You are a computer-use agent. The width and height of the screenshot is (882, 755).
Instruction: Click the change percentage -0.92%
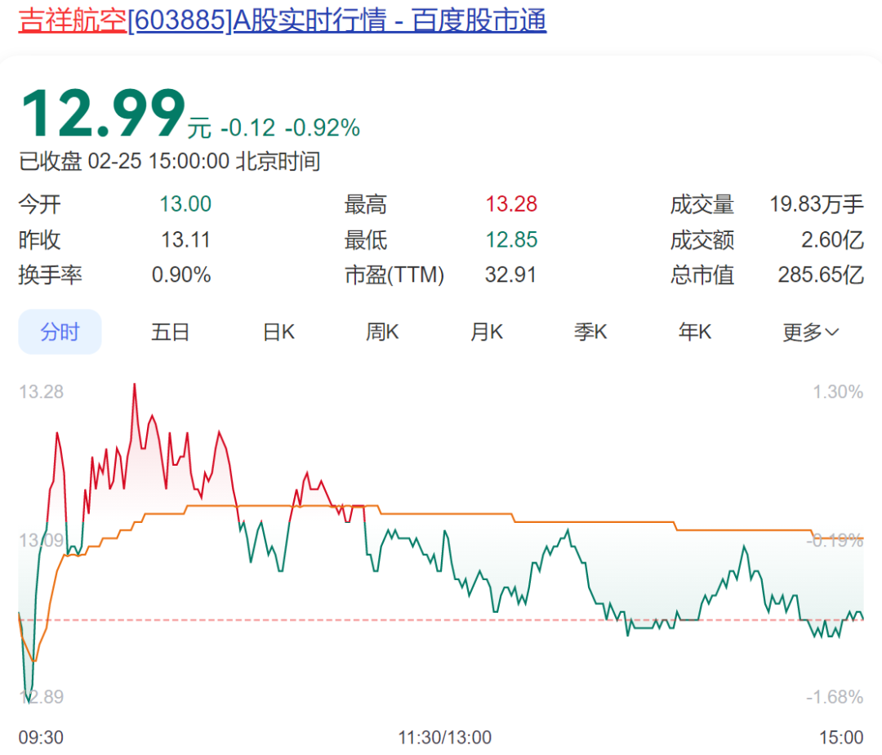pyautogui.click(x=323, y=127)
